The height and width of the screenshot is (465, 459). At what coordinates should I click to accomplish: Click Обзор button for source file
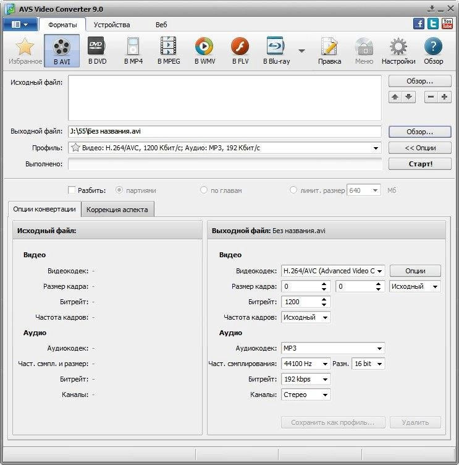[419, 81]
